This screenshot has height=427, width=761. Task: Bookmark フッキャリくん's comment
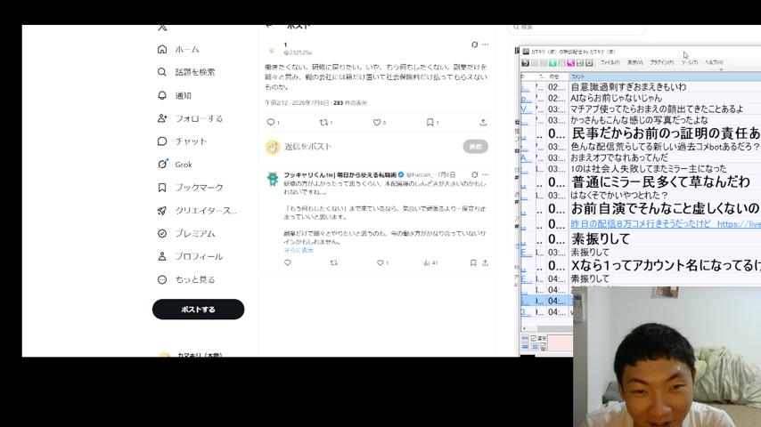[x=473, y=262]
